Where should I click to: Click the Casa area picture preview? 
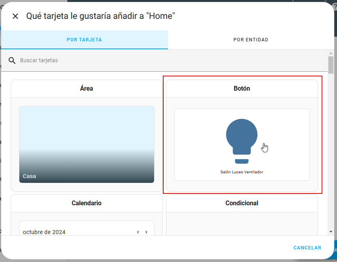click(x=86, y=144)
